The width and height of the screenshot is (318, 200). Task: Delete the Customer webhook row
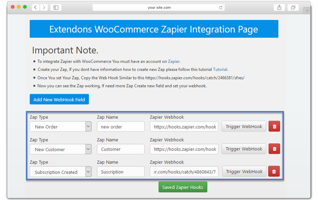pyautogui.click(x=275, y=149)
